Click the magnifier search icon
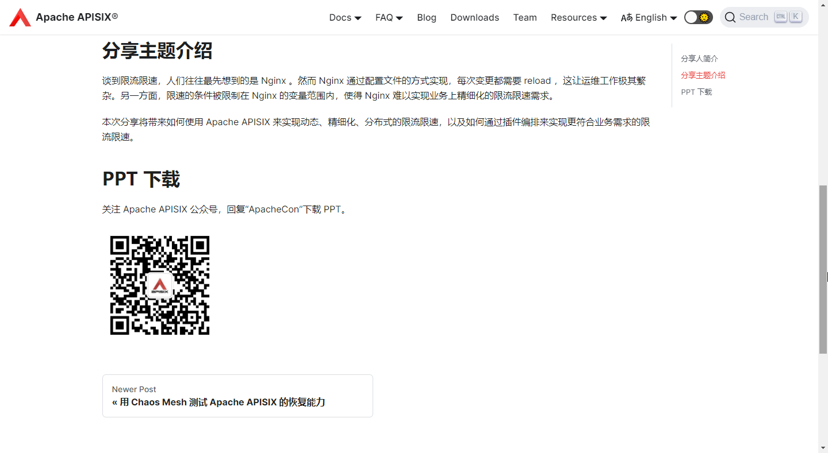828x453 pixels. pyautogui.click(x=730, y=17)
